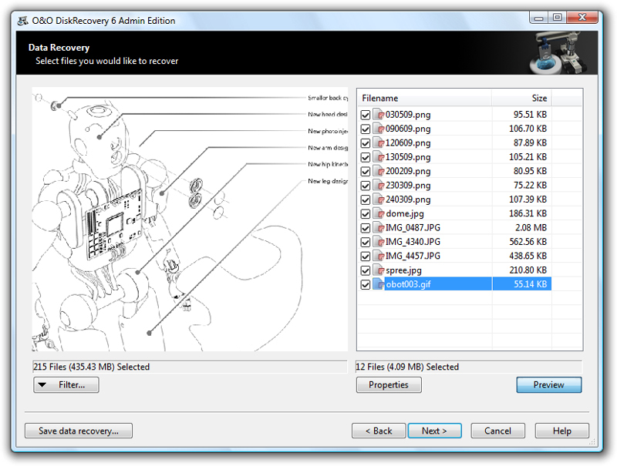
Task: Sort list by the Size column header
Action: click(x=521, y=99)
